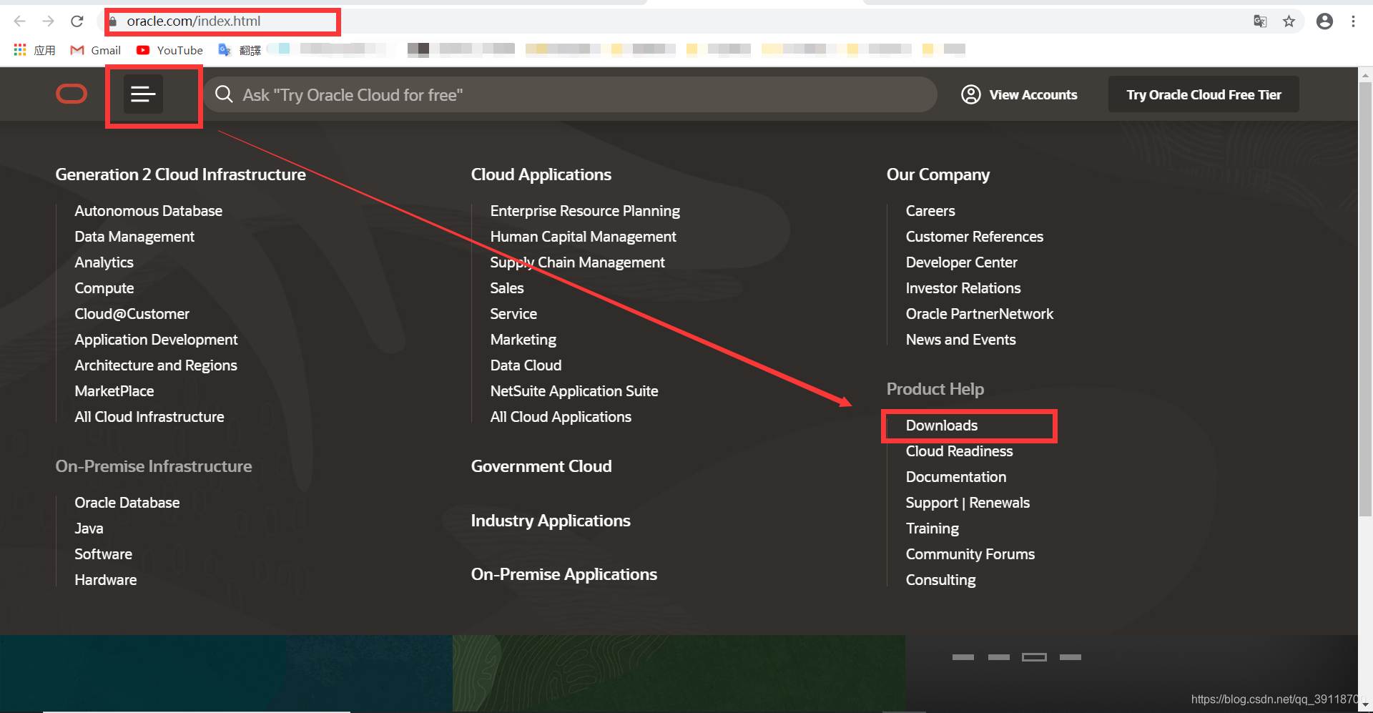Open Cloud Readiness link
Image resolution: width=1373 pixels, height=713 pixels.
coord(959,451)
